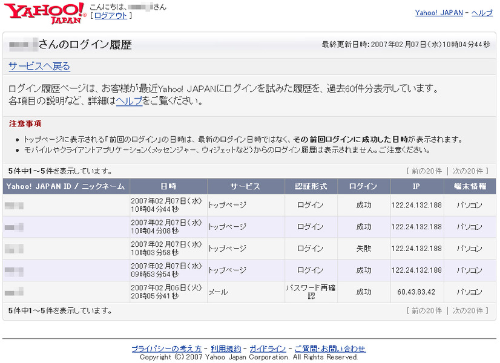The image size is (500, 363).
Task: Click パソコン in the 09時53分54秒 row
Action: point(469,270)
